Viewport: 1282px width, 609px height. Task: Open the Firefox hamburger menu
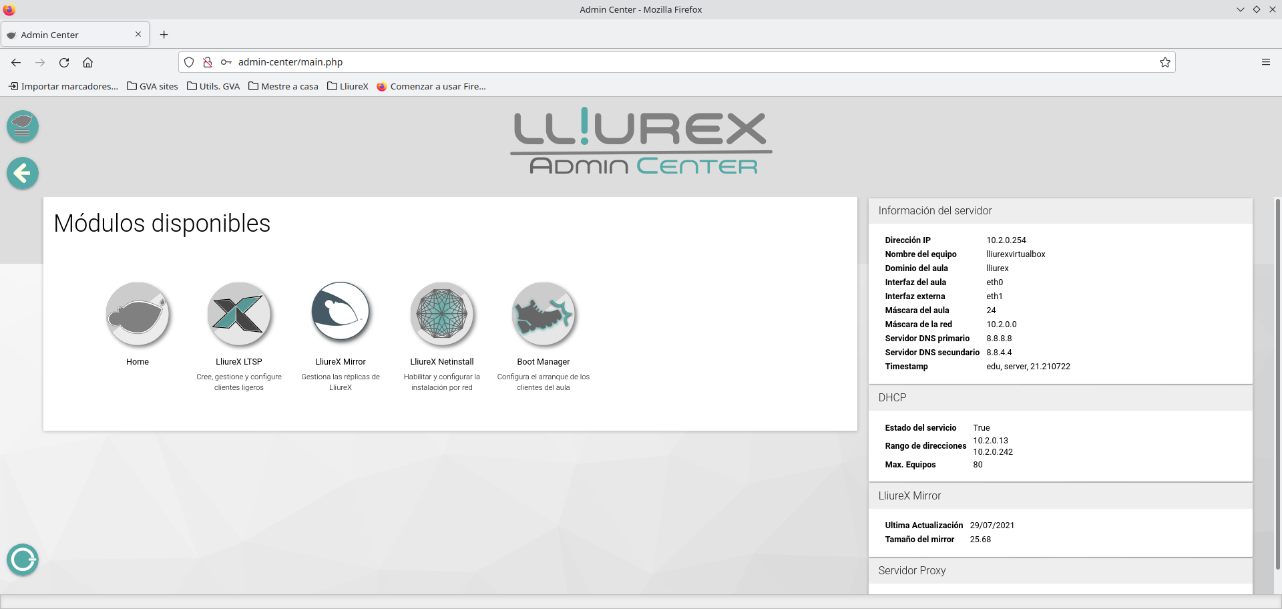tap(1265, 62)
